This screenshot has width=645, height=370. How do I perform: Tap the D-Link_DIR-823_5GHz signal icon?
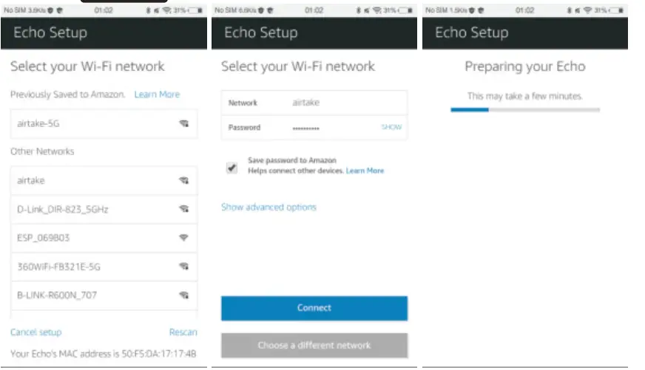183,209
